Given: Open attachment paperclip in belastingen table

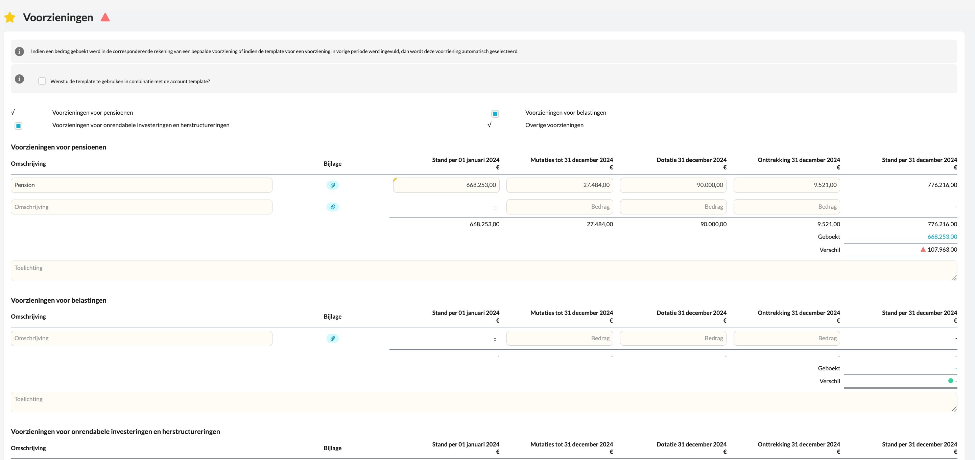Looking at the screenshot, I should pos(332,338).
